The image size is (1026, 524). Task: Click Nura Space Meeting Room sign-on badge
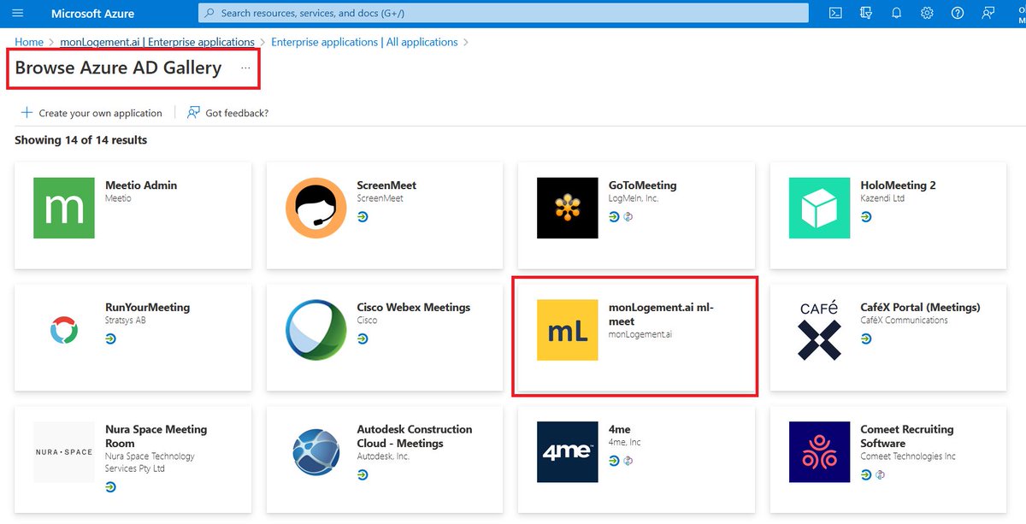pyautogui.click(x=110, y=487)
